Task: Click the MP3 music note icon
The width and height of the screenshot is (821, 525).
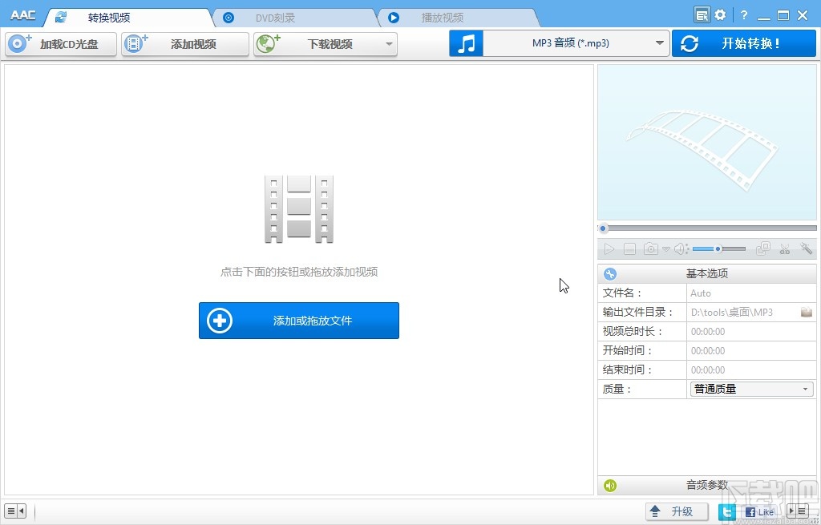Action: 466,42
